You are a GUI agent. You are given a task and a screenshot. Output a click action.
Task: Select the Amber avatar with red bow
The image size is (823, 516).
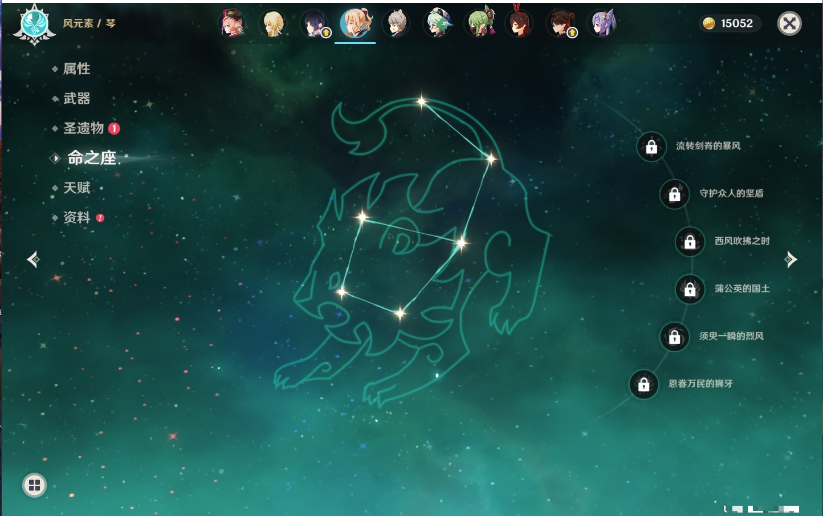[x=519, y=23]
